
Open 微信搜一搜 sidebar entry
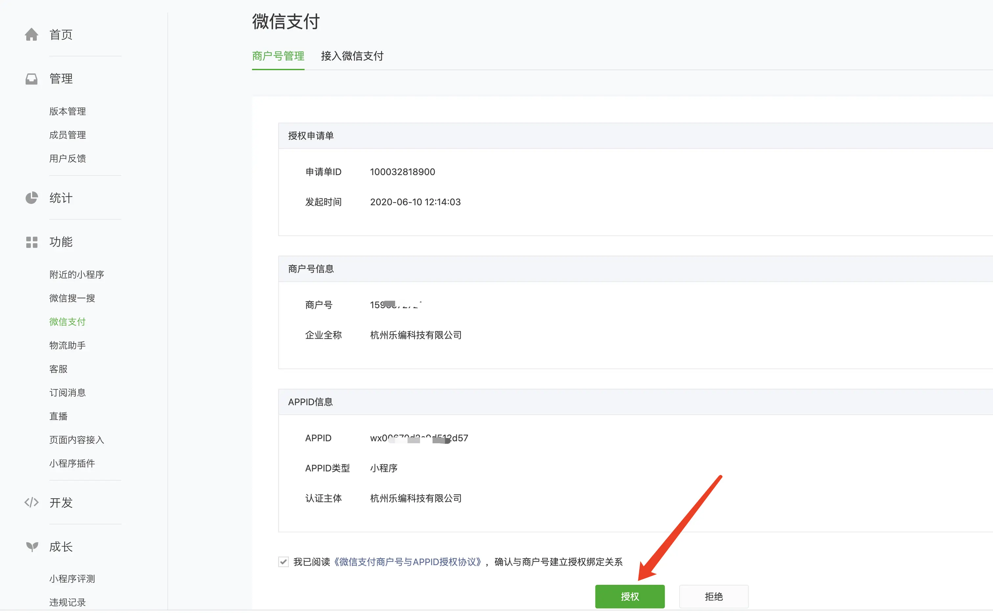[72, 298]
